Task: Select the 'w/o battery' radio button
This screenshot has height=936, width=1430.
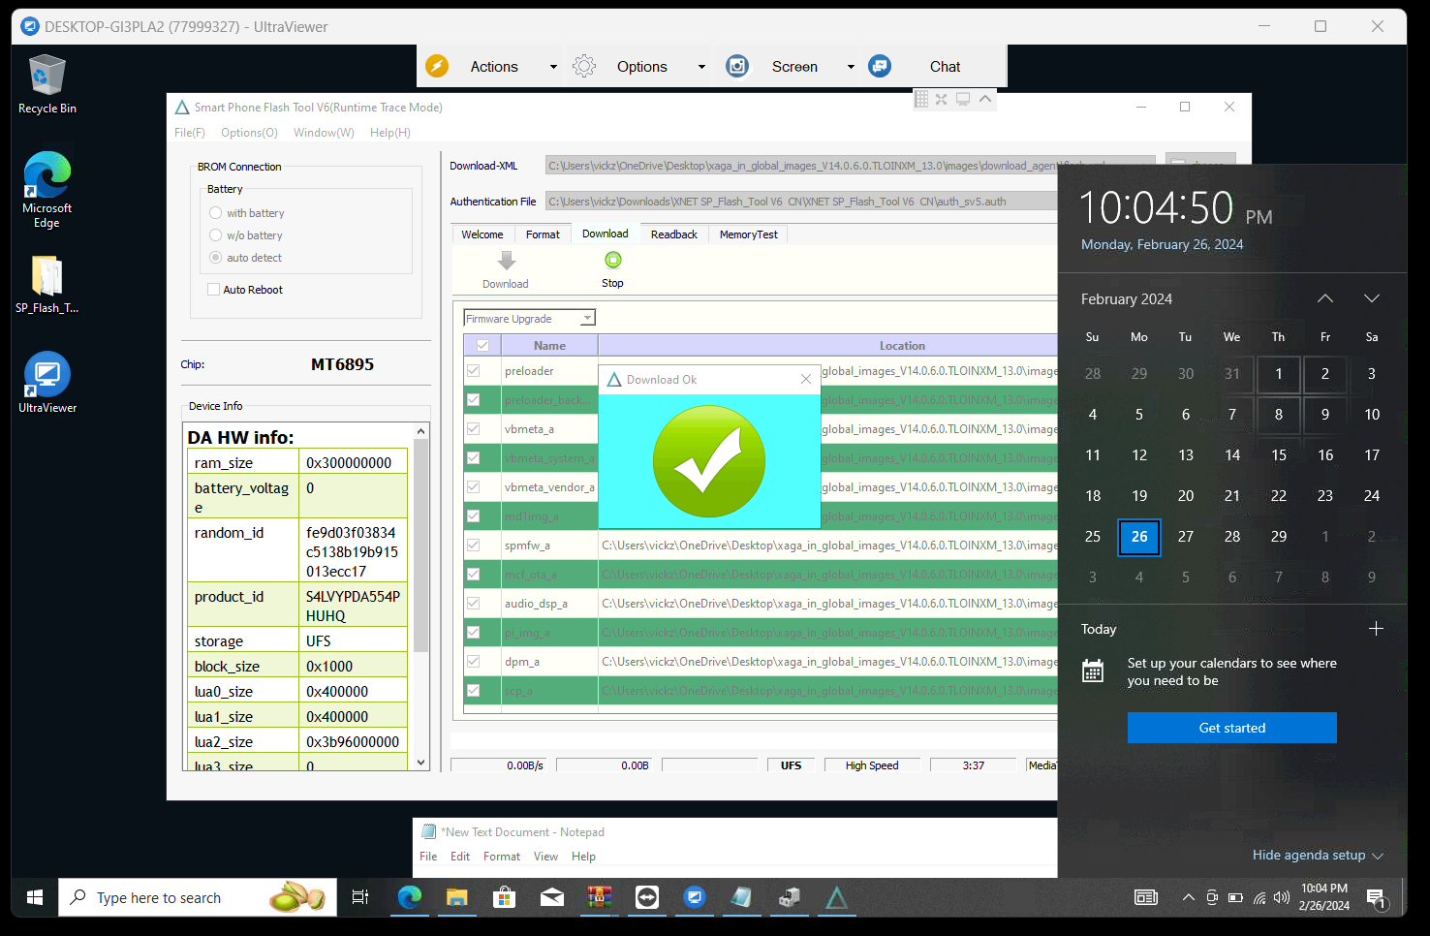Action: click(x=216, y=235)
